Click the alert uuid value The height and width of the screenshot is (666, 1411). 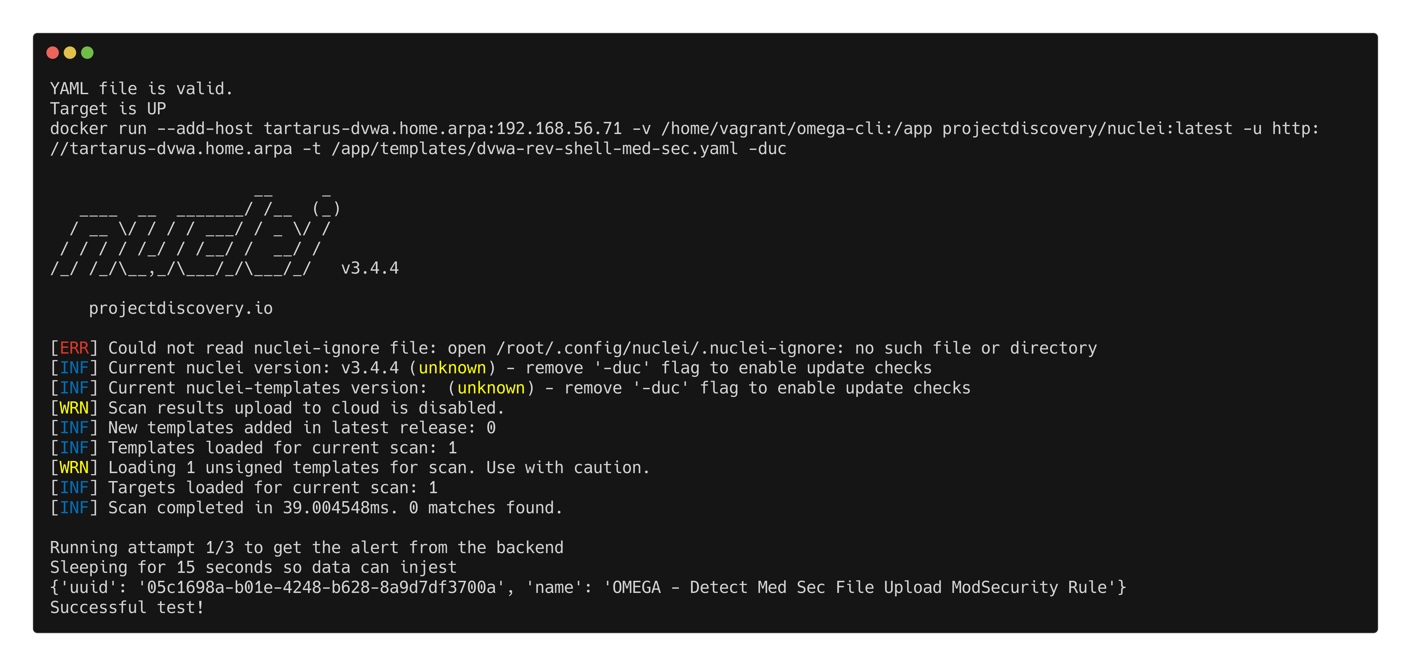pos(321,588)
